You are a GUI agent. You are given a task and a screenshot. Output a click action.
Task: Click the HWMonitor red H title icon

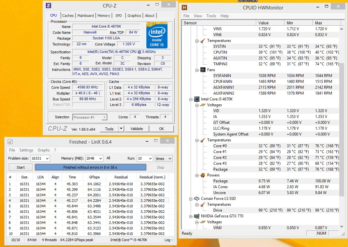[184, 7]
